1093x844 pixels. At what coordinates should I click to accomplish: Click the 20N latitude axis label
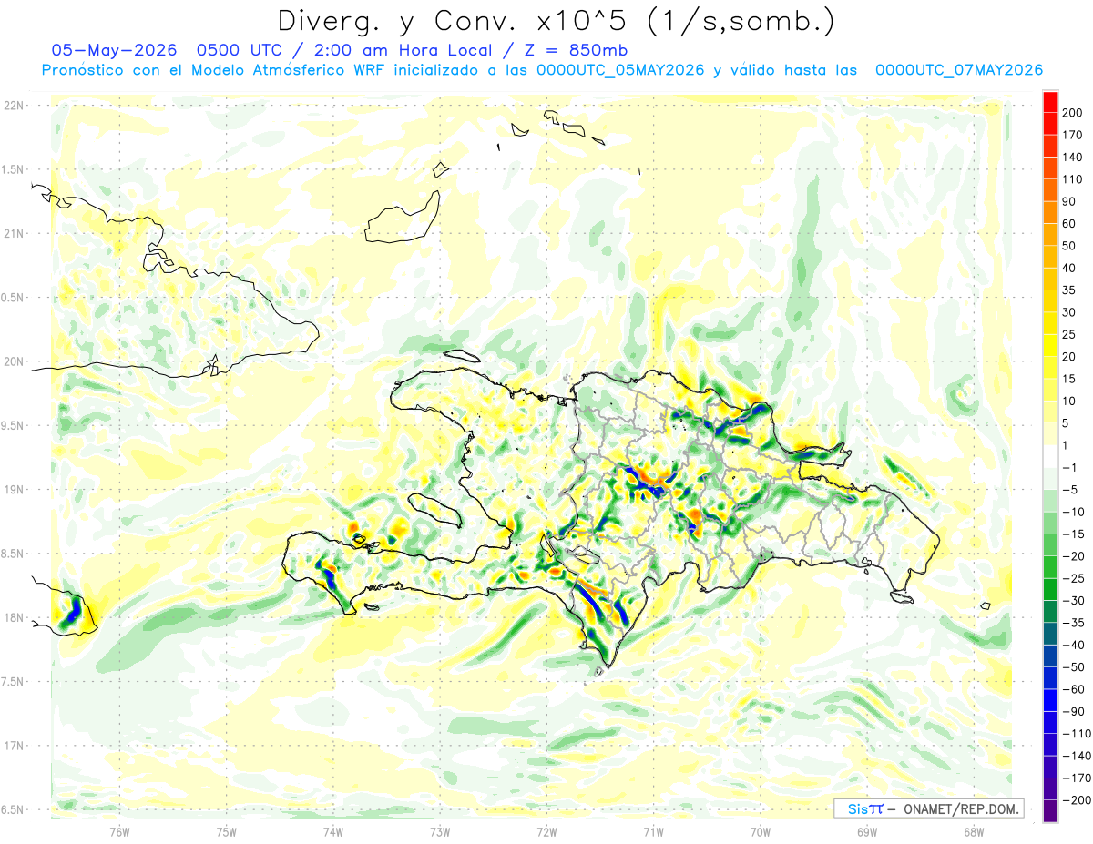(13, 361)
